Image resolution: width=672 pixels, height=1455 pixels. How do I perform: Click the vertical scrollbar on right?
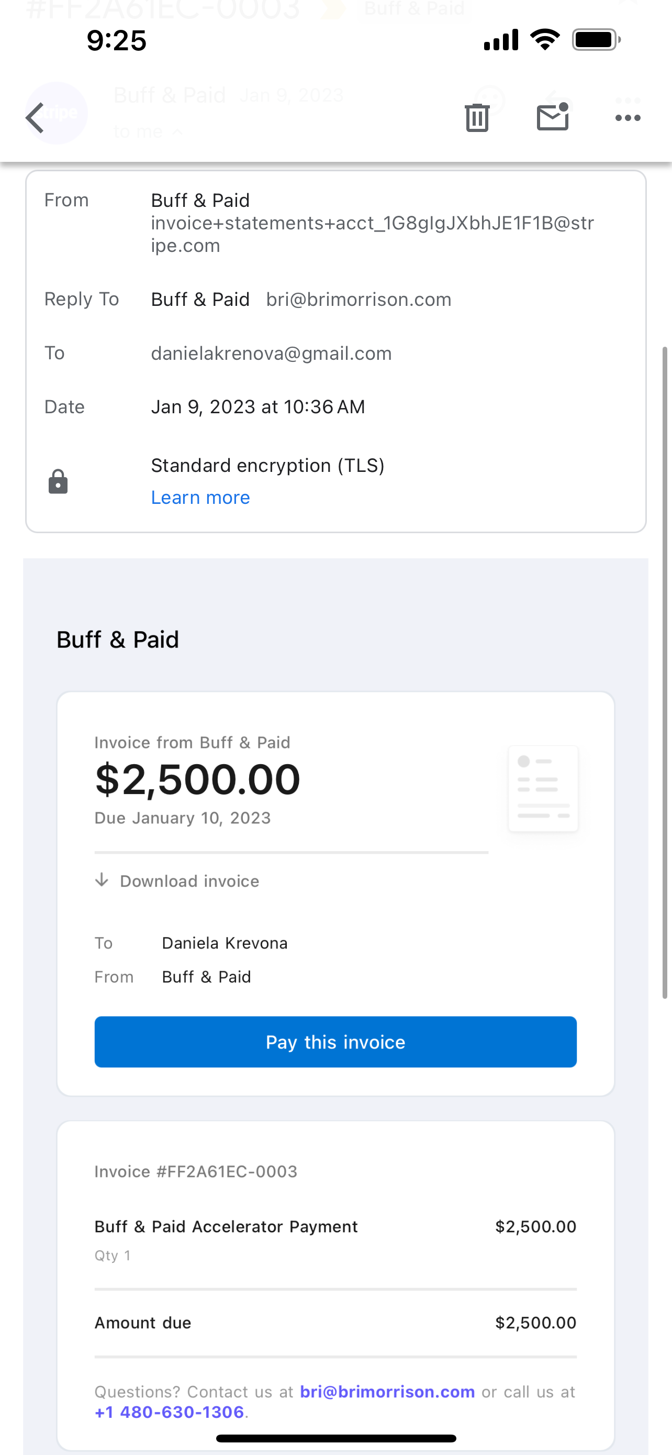click(x=665, y=672)
